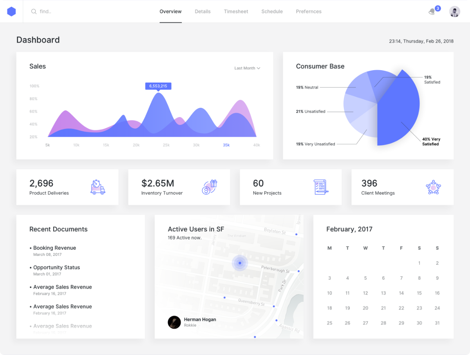Click the Product Deliveries truck icon
470x355 pixels.
(98, 187)
